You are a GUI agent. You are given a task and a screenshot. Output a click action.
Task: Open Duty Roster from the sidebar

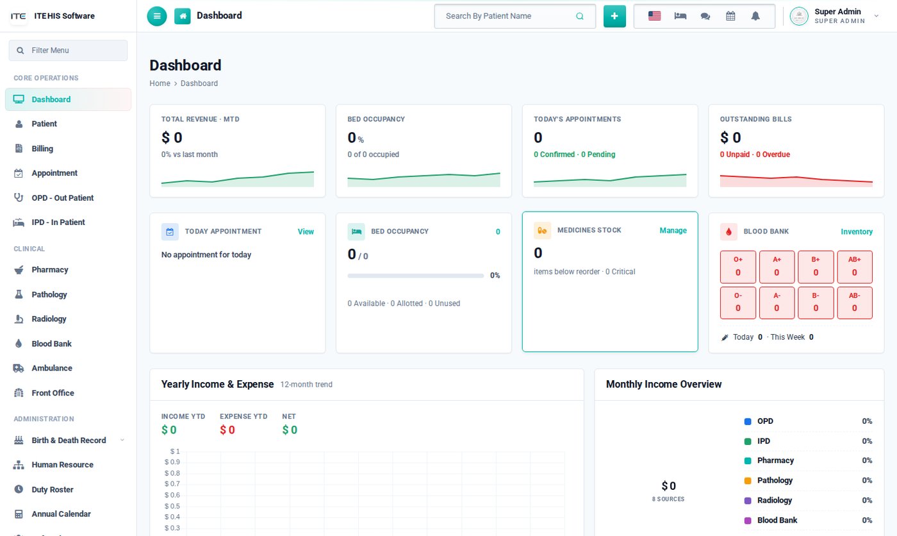(68, 490)
